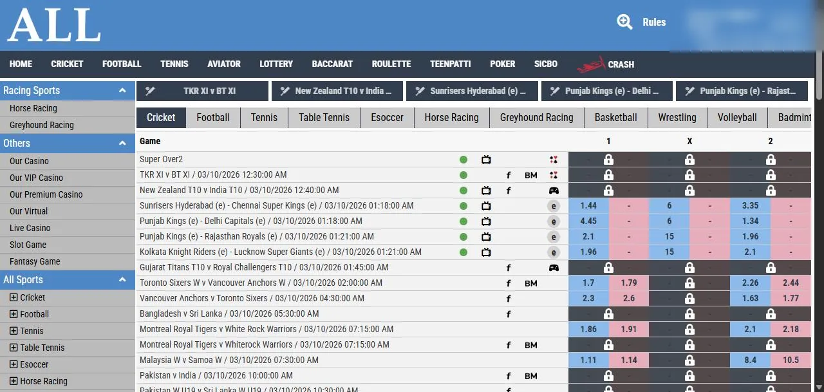Image resolution: width=824 pixels, height=392 pixels.
Task: Collapse the Others sidebar section
Action: 122,144
